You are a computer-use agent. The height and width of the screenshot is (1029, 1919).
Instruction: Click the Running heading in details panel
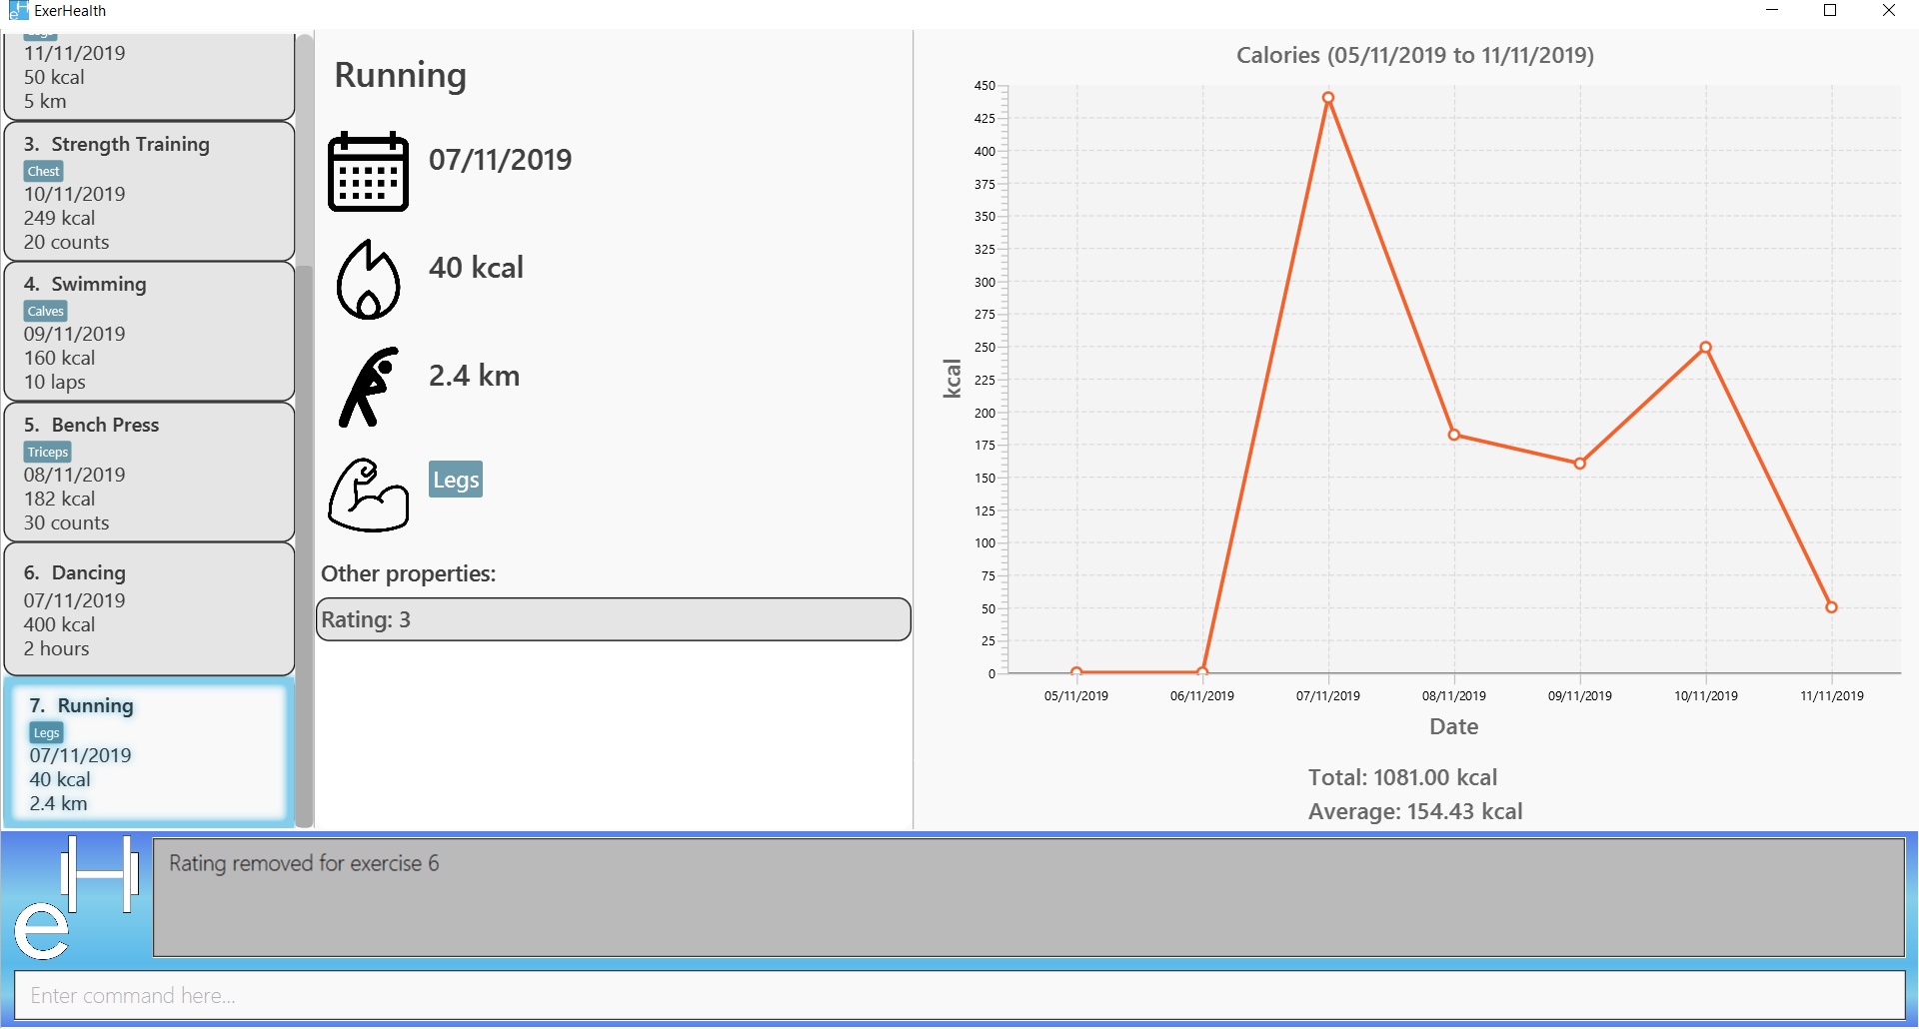pyautogui.click(x=400, y=76)
